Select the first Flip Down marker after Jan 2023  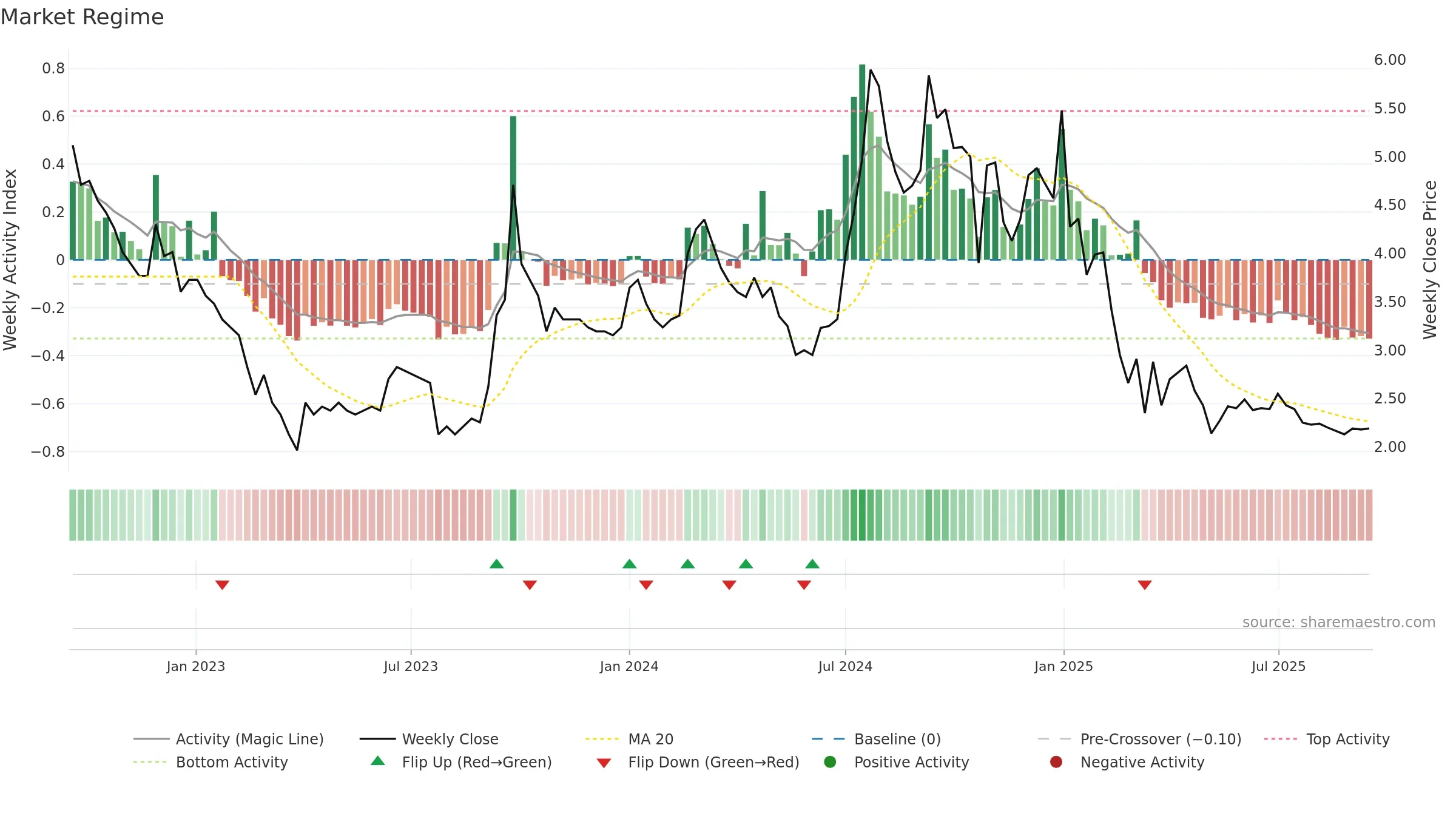pyautogui.click(x=222, y=585)
